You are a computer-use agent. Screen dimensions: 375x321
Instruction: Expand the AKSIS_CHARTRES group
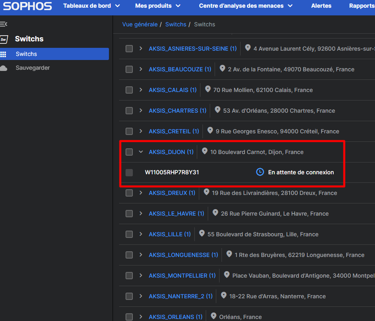[x=141, y=110]
